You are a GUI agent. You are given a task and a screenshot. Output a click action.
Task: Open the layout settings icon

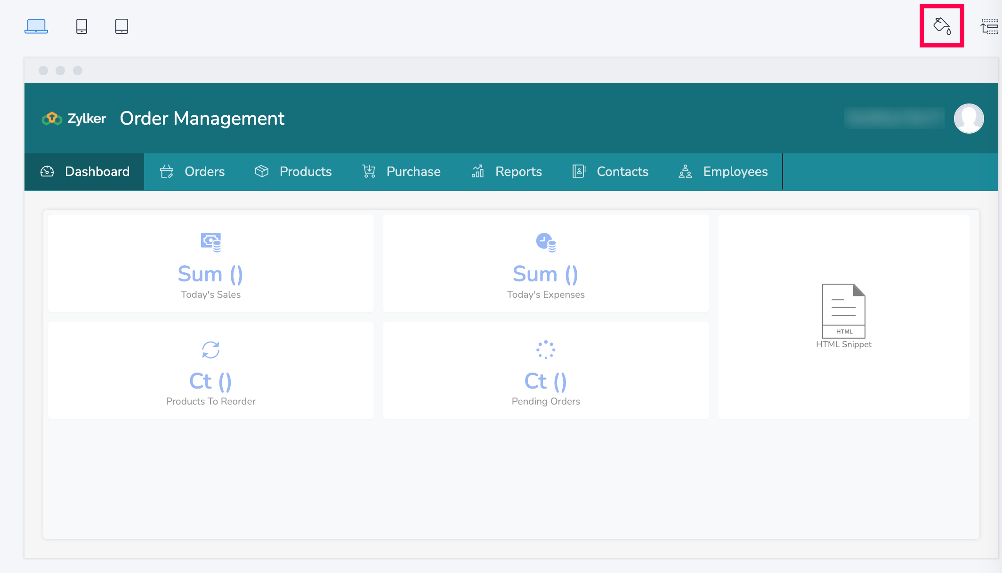click(x=990, y=26)
